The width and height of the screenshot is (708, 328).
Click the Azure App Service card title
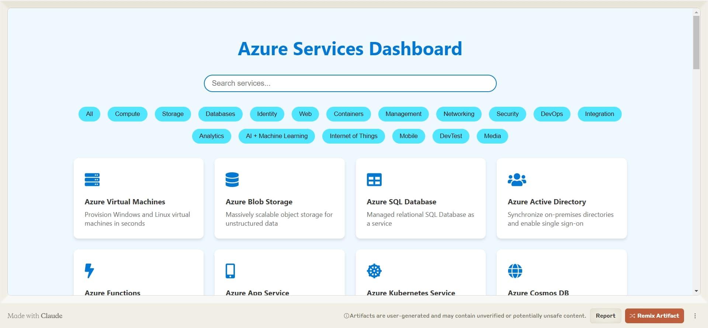click(257, 292)
